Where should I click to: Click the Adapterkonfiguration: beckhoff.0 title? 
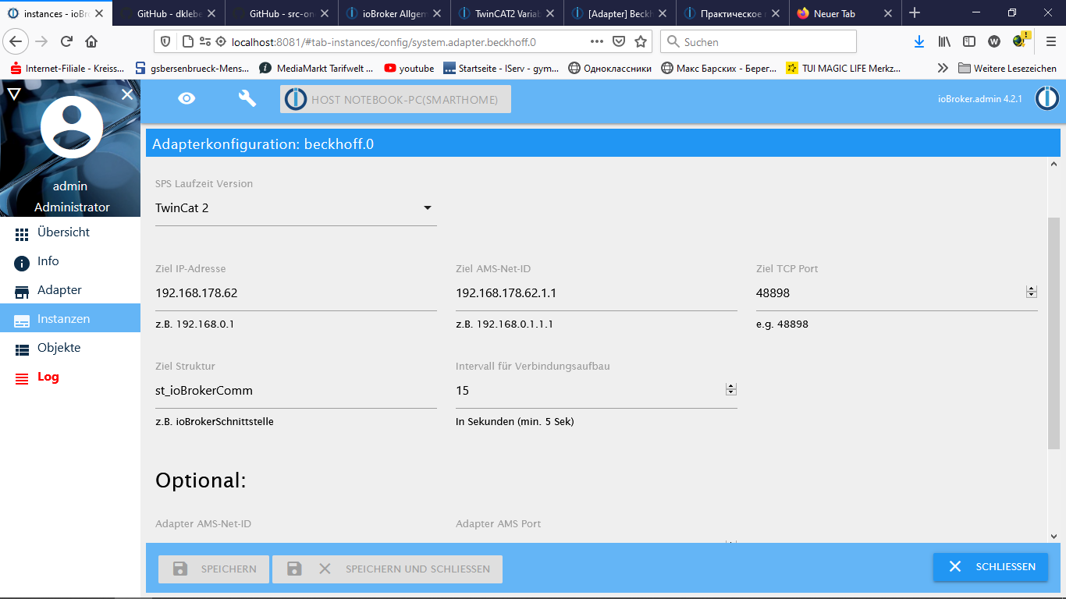263,144
